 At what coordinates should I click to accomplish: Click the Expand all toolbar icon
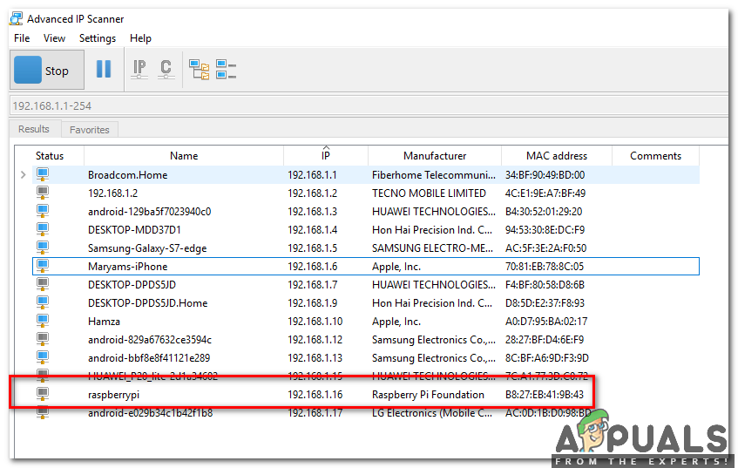coord(200,70)
